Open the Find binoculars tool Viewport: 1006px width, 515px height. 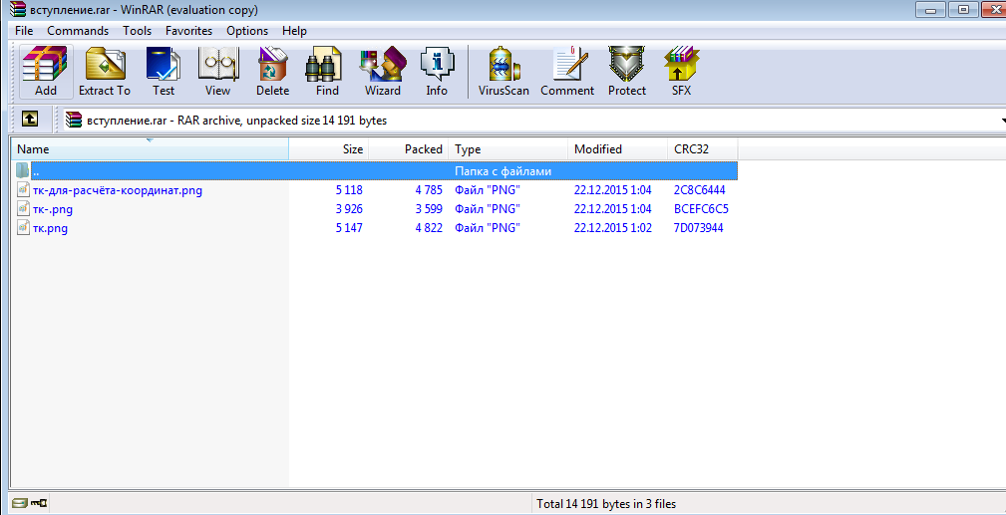click(327, 71)
